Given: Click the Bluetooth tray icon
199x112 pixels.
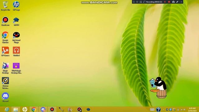Looking at the screenshot, I should (167, 110).
